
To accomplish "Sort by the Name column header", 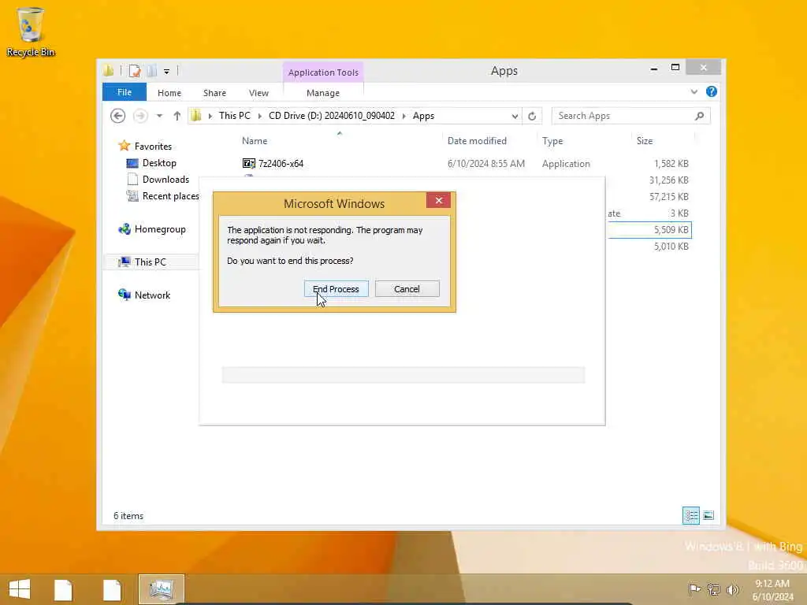I will [x=255, y=140].
